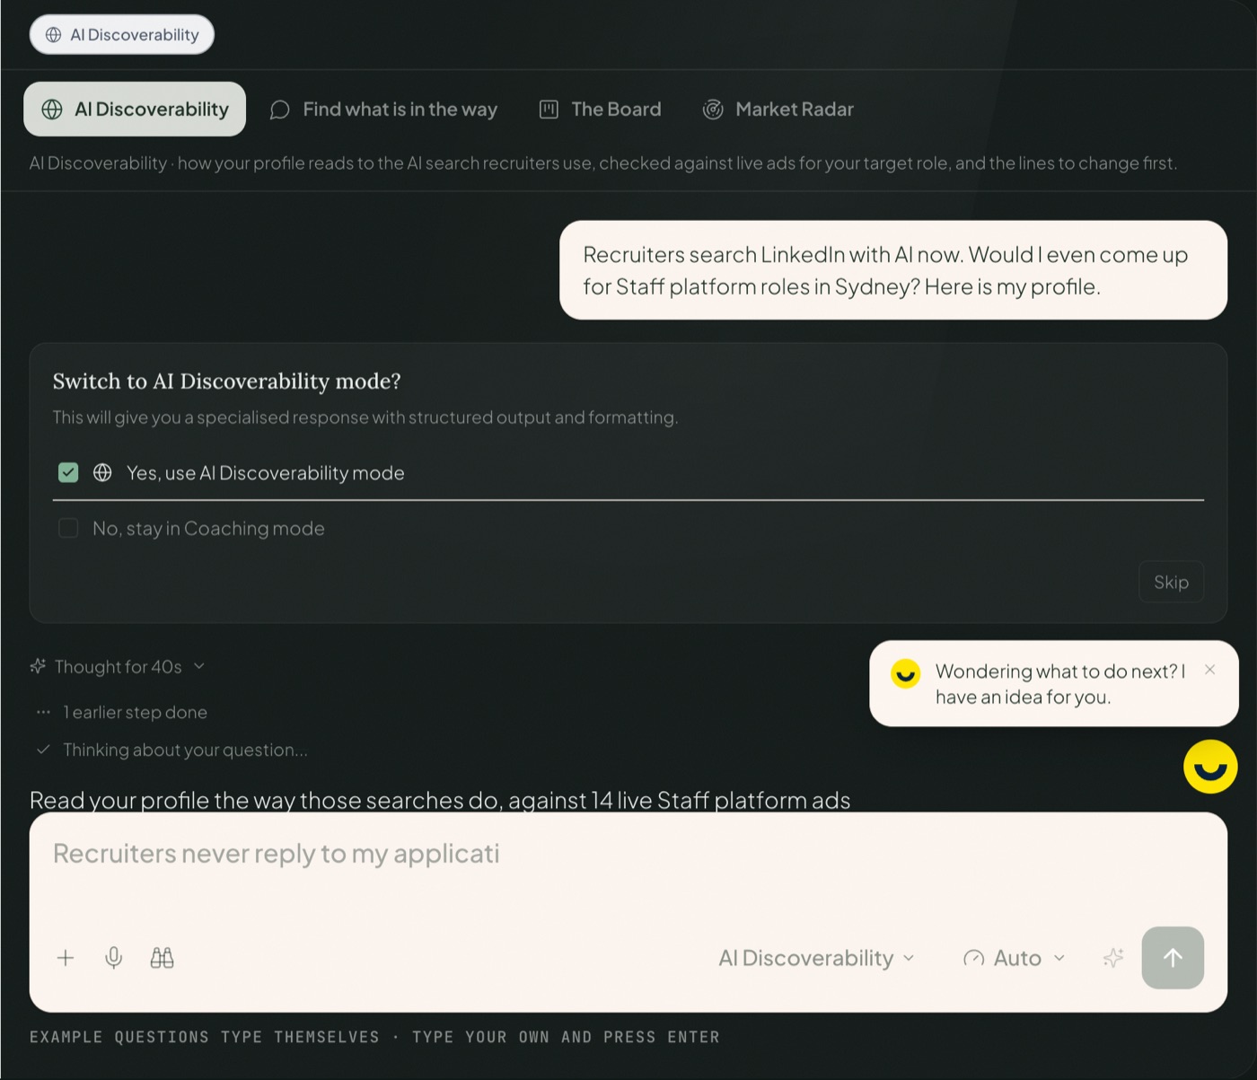Expand the 'Thought for 40s' section
This screenshot has width=1257, height=1080.
[118, 667]
